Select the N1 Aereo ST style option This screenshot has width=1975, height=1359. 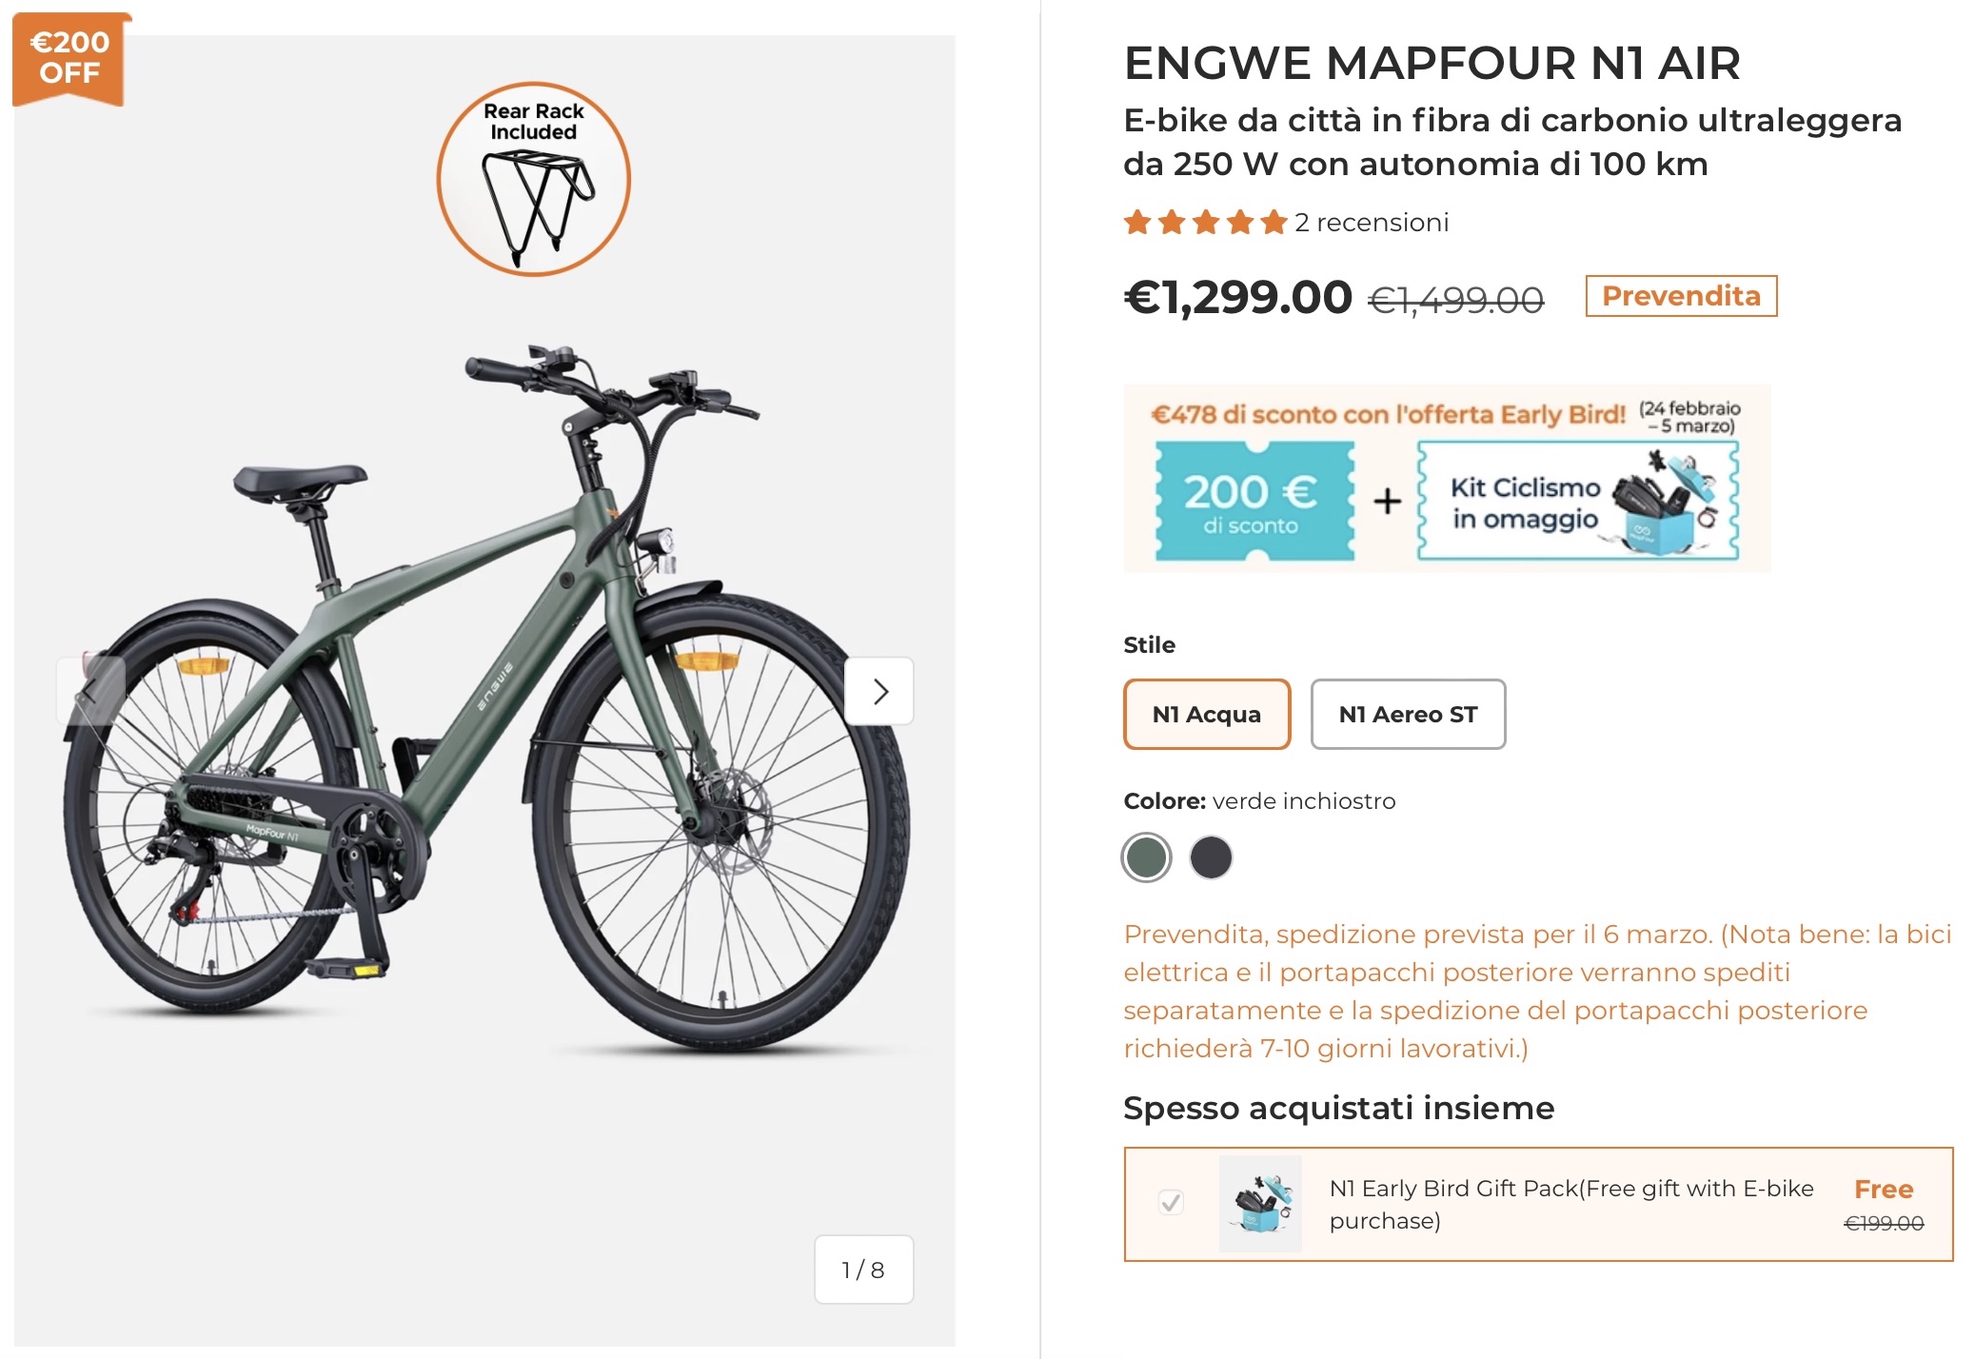tap(1407, 714)
